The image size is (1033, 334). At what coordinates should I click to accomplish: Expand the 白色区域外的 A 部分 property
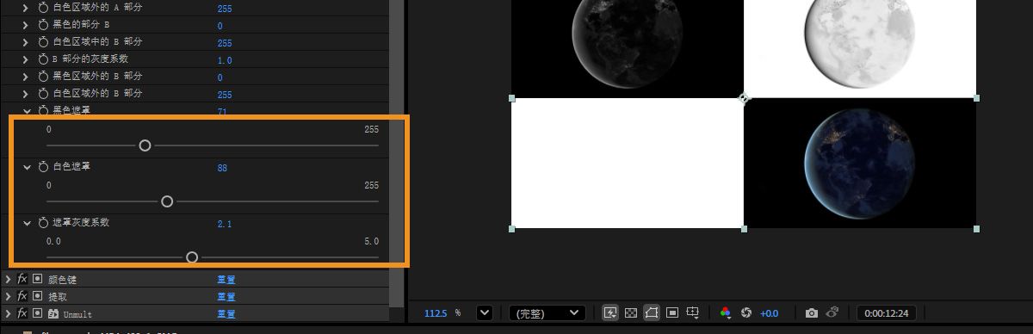(27, 8)
